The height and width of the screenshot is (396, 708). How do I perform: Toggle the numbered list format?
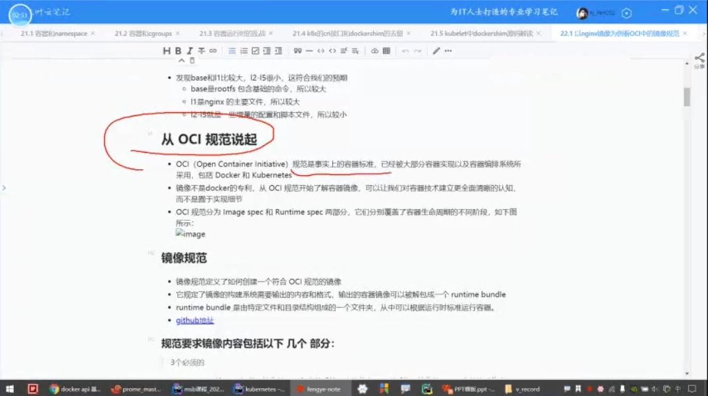click(244, 50)
